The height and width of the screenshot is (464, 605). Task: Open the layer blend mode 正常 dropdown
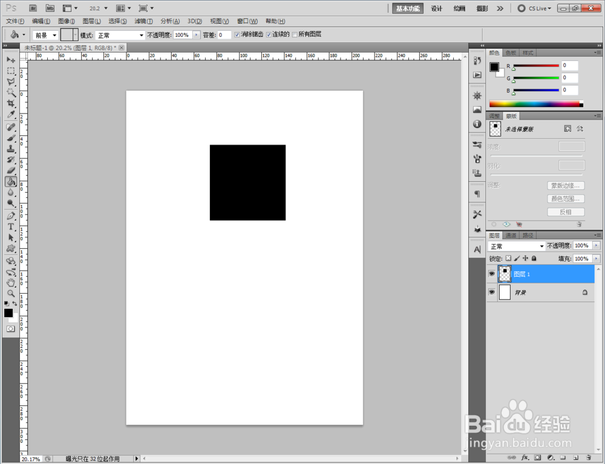coord(516,246)
